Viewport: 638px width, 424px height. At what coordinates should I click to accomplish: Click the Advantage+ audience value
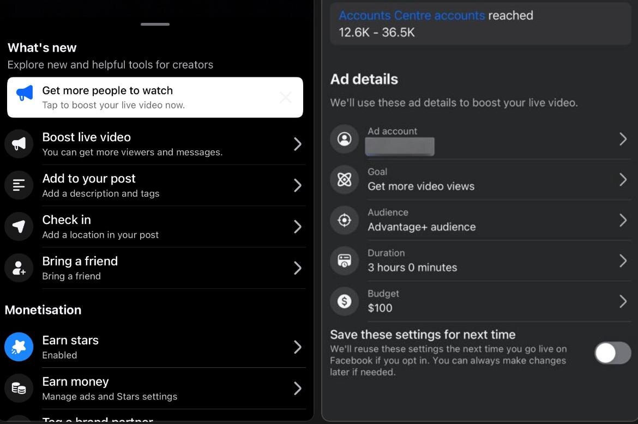[422, 227]
